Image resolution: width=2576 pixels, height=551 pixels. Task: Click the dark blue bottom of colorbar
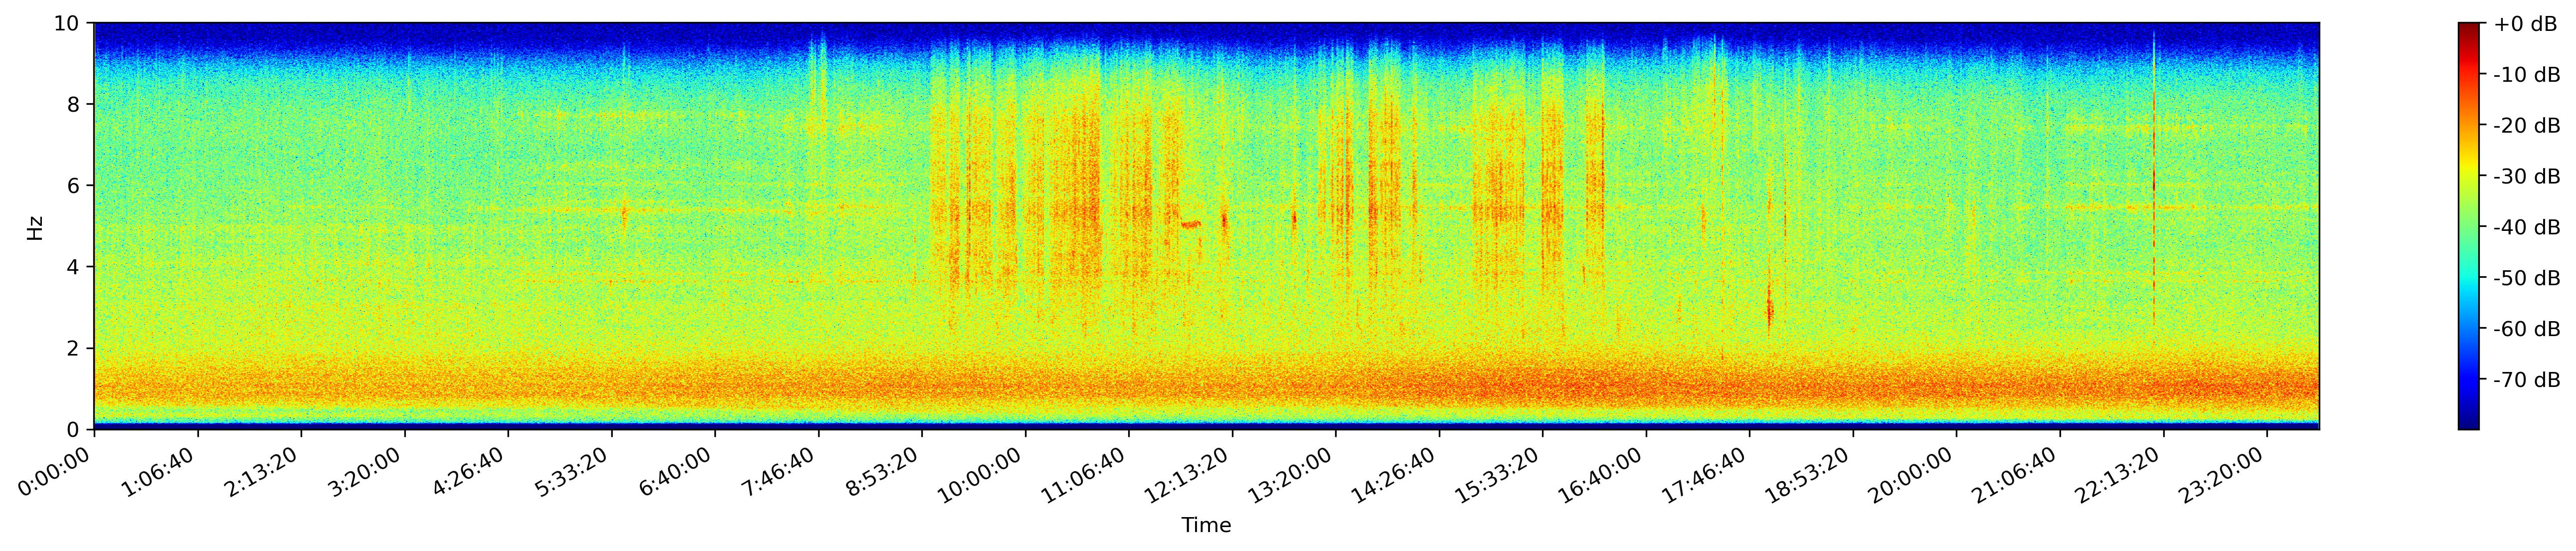[2469, 424]
